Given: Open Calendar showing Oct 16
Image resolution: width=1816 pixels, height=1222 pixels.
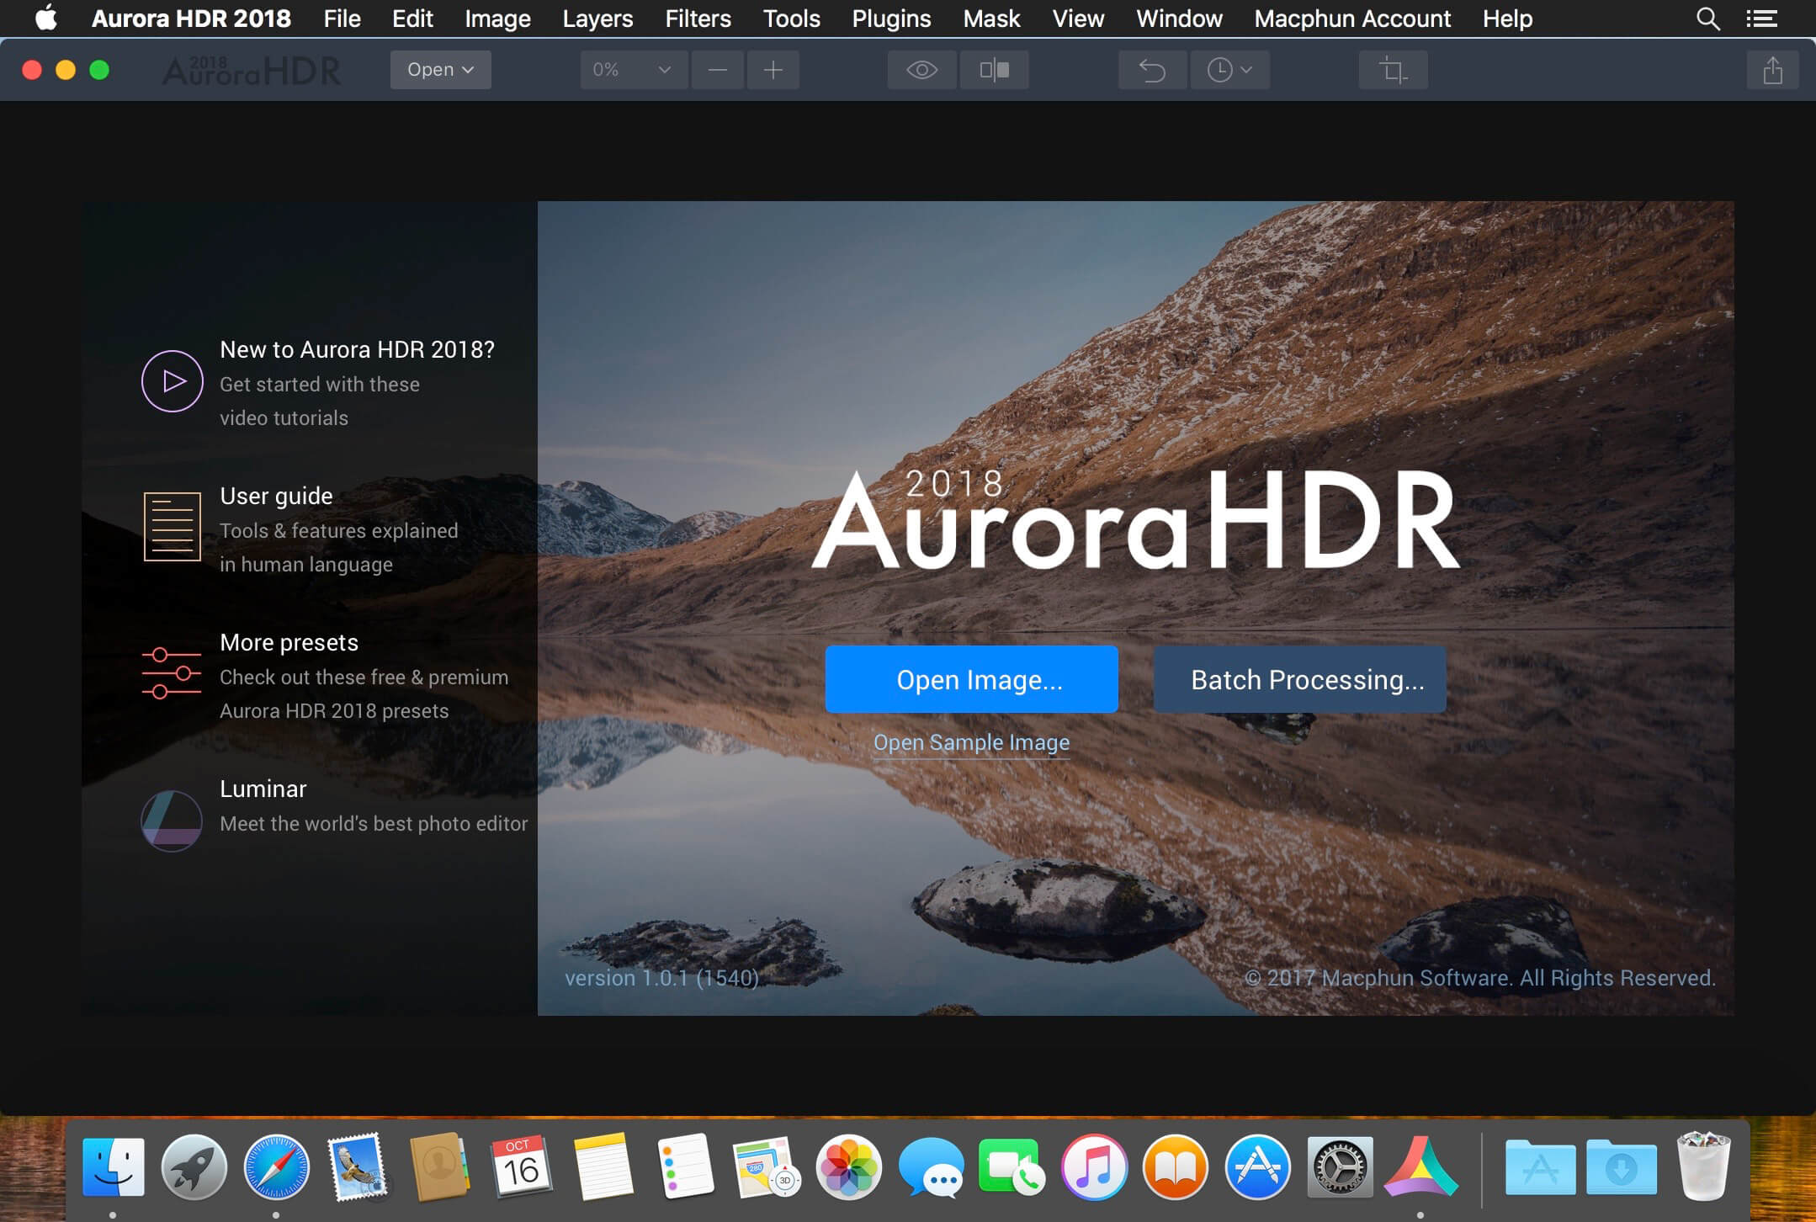Looking at the screenshot, I should click(x=521, y=1167).
